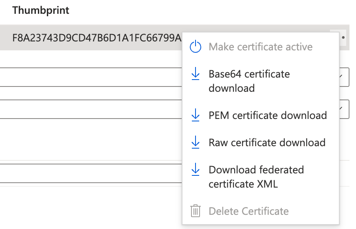Select Make certificate active menu entry
Image resolution: width=356 pixels, height=229 pixels.
[x=261, y=47]
